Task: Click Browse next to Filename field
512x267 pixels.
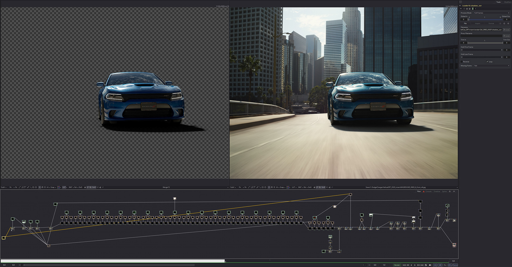Action: [506, 30]
